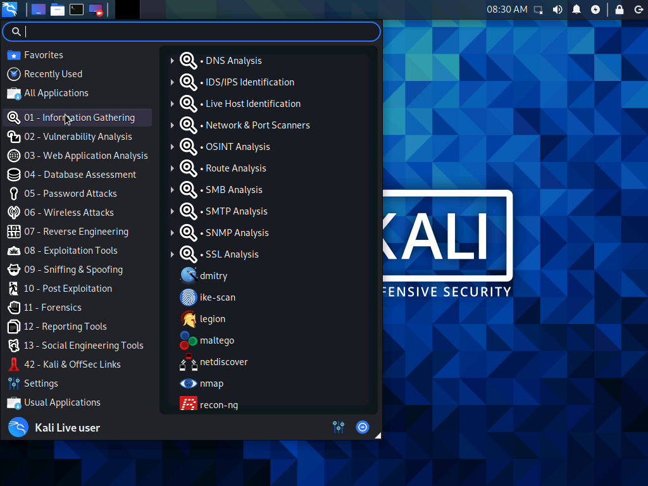Launch the file manager from the panel
Screen dimensions: 648x486
click(58, 9)
